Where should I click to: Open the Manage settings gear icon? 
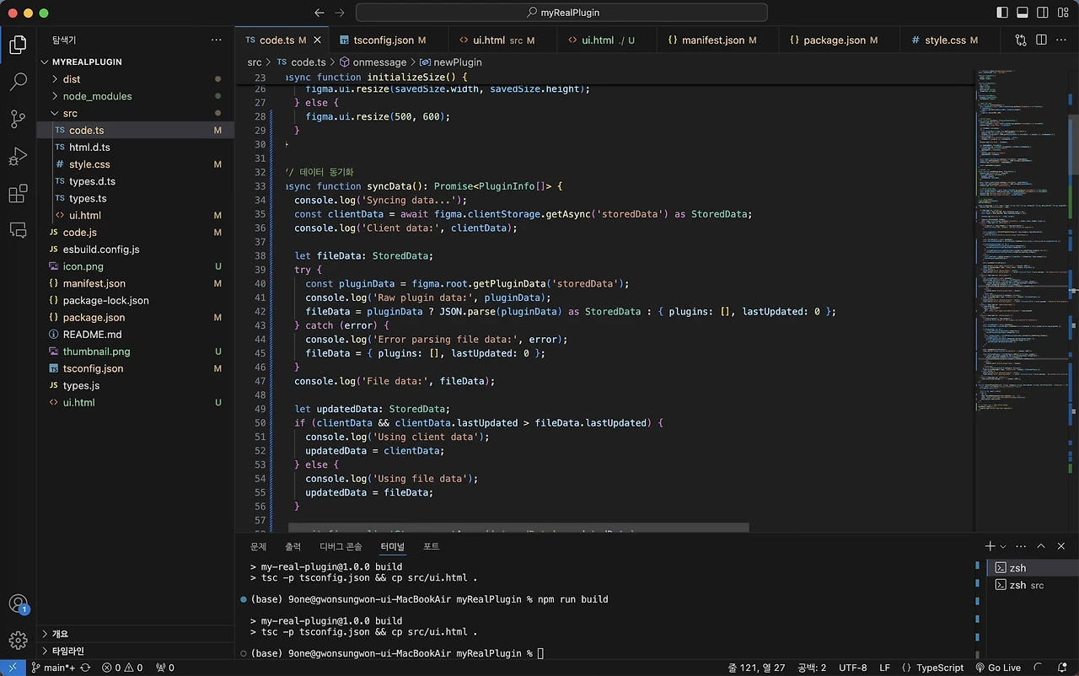coord(18,641)
